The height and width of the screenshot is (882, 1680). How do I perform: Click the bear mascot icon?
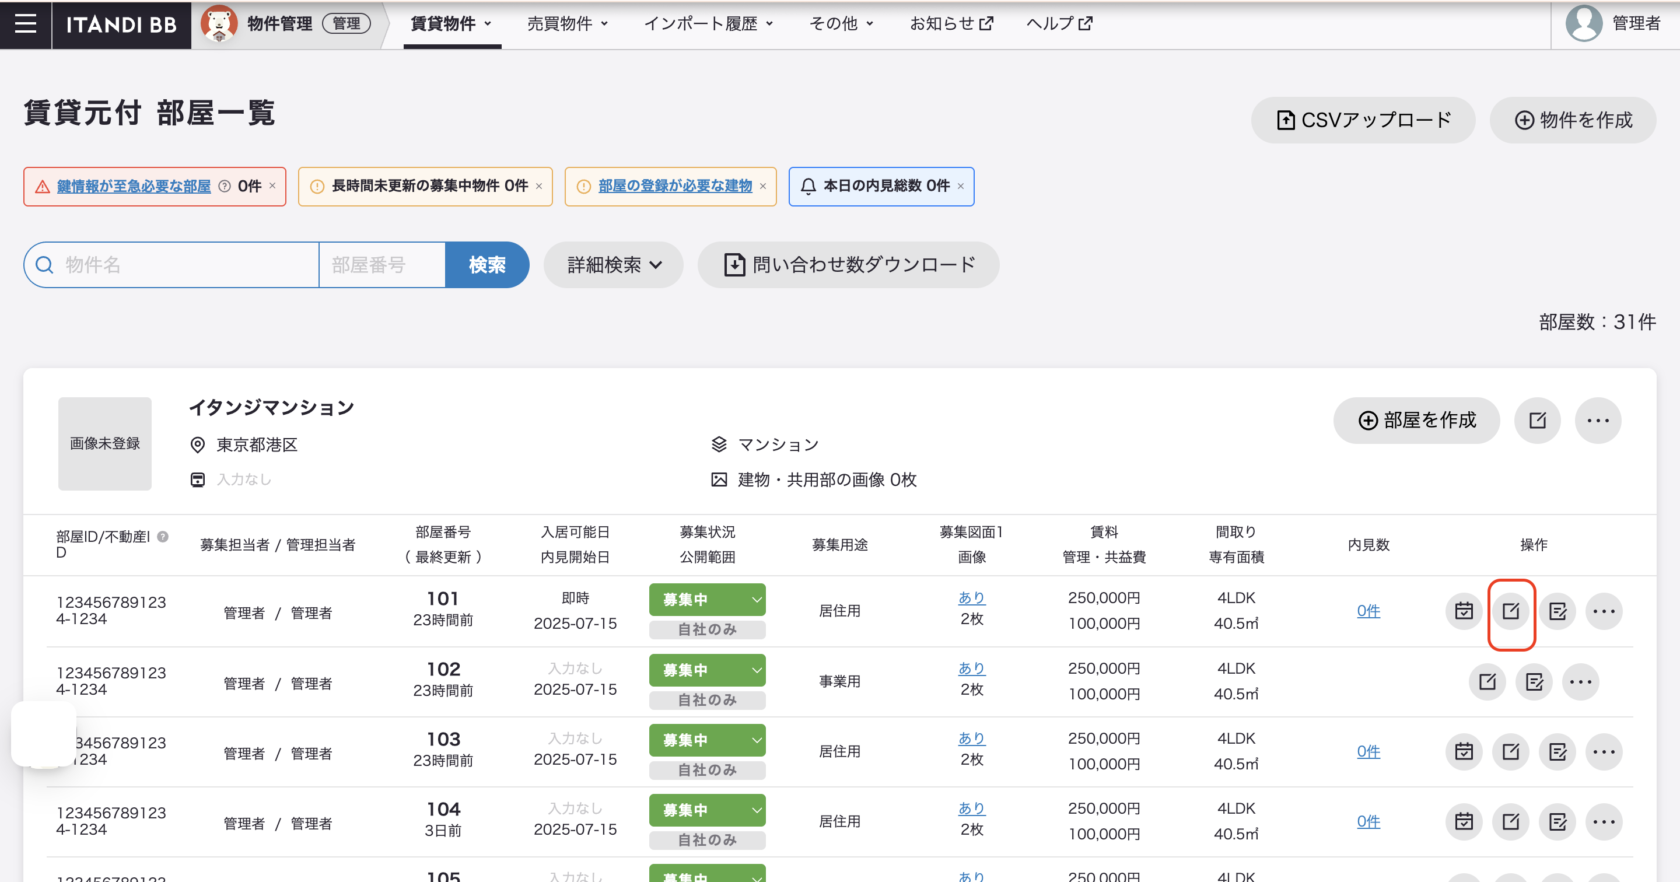click(x=219, y=24)
